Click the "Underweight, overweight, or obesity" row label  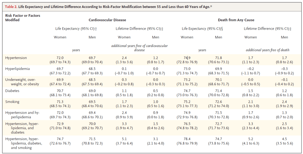[x=23, y=81]
